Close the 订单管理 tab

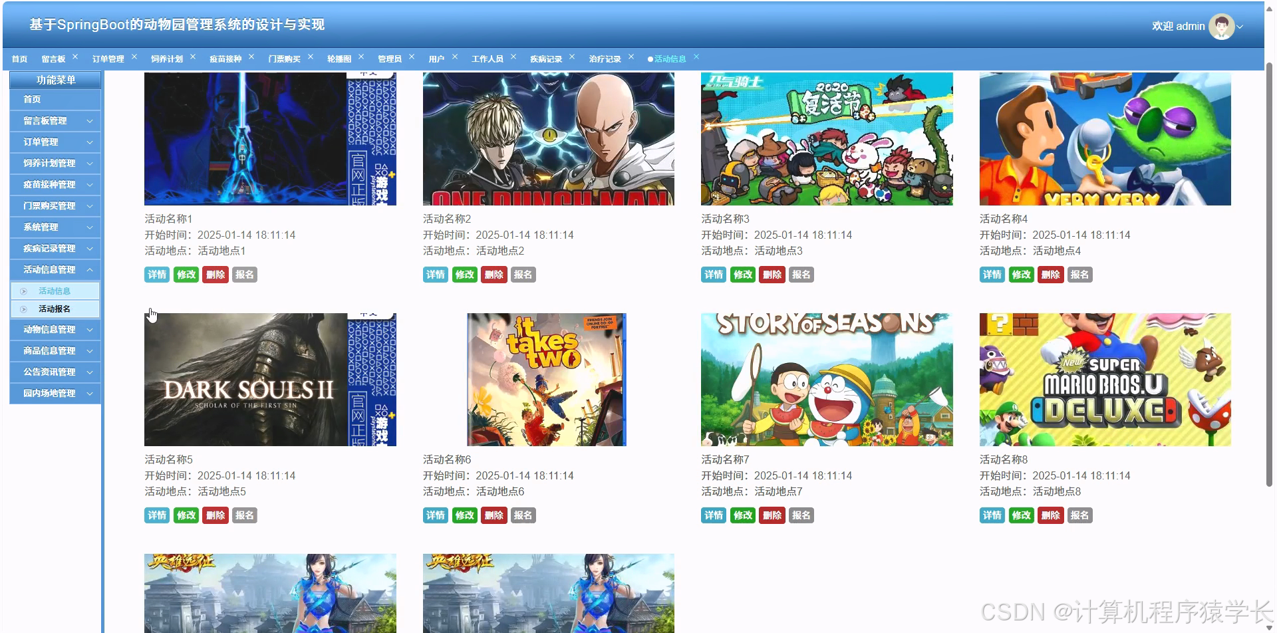point(134,57)
